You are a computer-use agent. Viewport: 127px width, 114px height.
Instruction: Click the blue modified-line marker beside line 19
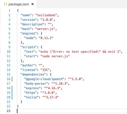(x=12, y=93)
